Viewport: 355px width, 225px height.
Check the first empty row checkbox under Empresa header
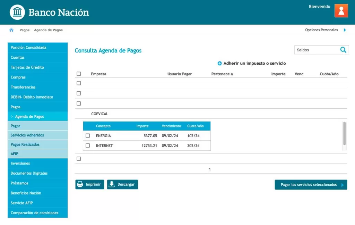coord(79,83)
